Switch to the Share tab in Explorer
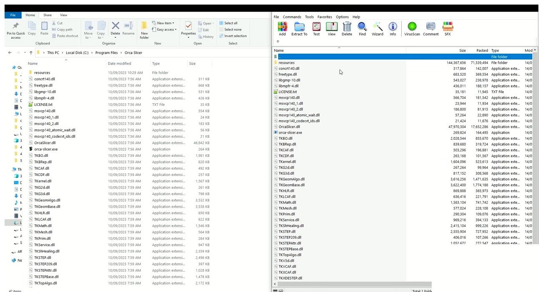 [48, 15]
